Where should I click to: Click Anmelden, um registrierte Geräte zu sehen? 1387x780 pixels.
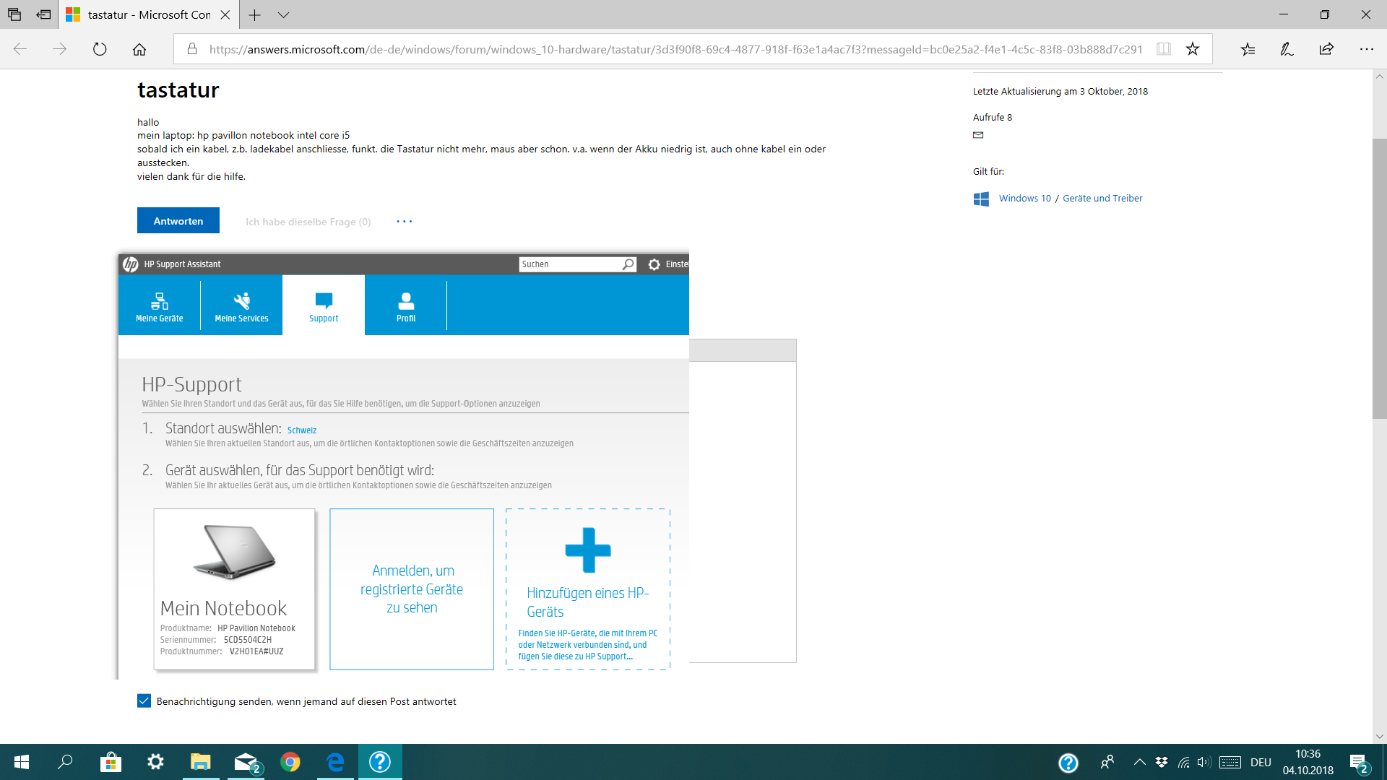(412, 589)
